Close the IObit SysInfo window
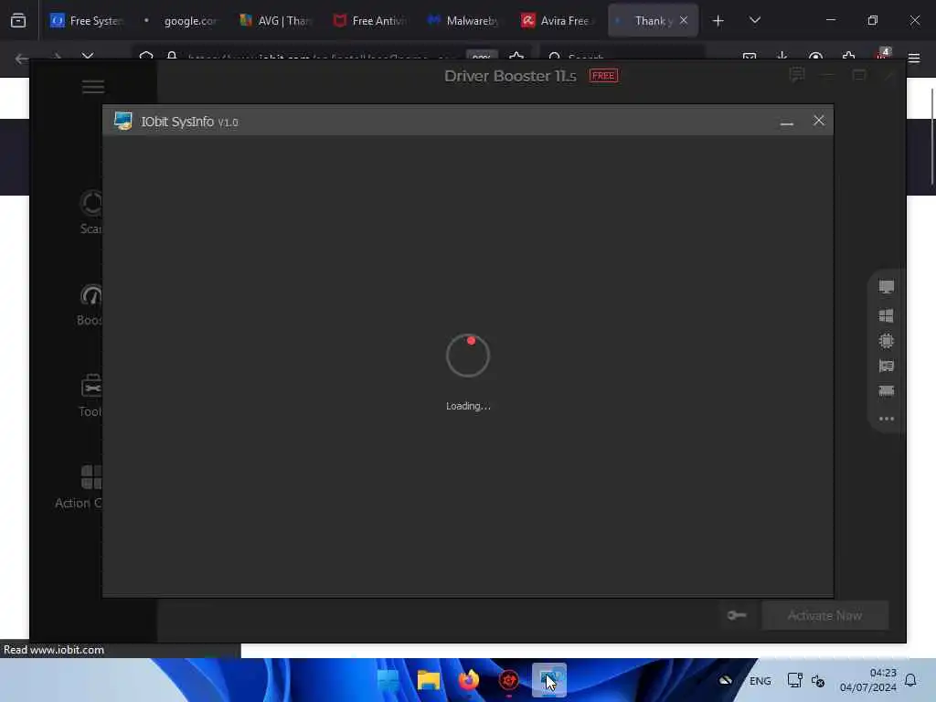The width and height of the screenshot is (936, 702). 819,121
